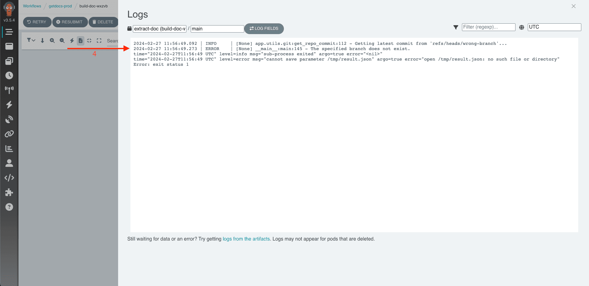The width and height of the screenshot is (589, 286).
Task: Zoom in on the workflow graph
Action: coord(52,41)
